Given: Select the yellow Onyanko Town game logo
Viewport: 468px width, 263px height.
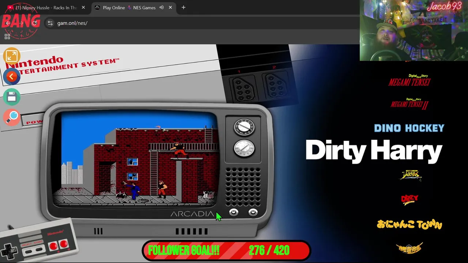Looking at the screenshot, I should tap(409, 224).
